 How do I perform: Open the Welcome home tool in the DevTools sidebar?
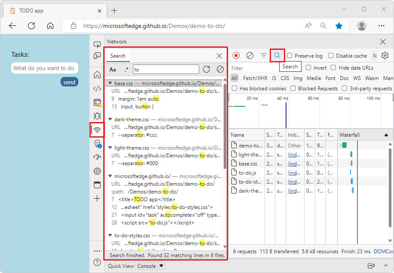pyautogui.click(x=97, y=75)
